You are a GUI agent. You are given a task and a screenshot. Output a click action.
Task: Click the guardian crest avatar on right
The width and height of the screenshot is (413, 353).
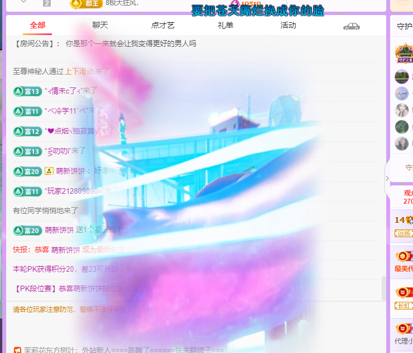click(404, 53)
